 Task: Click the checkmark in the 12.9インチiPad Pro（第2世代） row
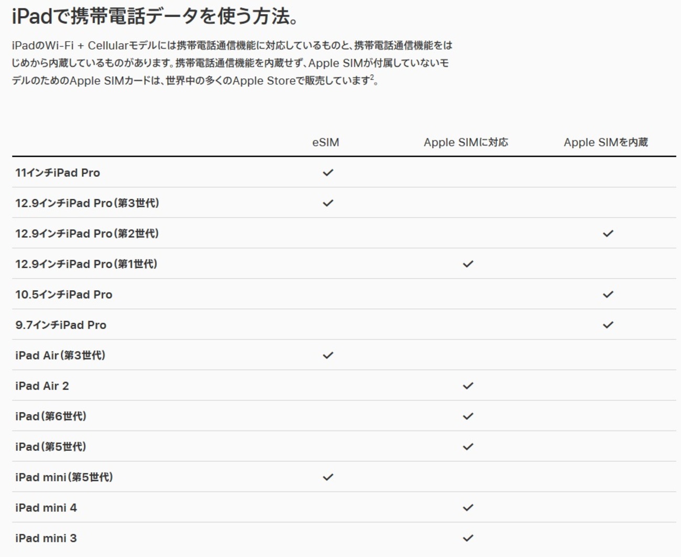click(608, 233)
